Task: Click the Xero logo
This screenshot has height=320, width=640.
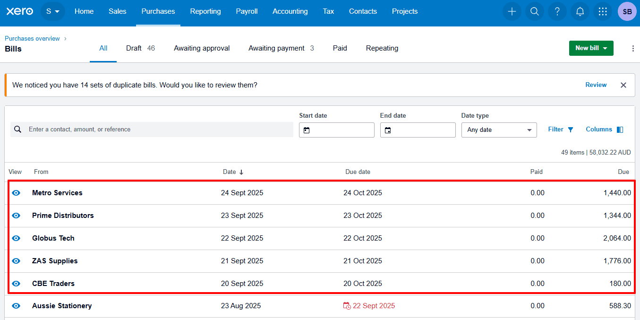Action: tap(19, 11)
